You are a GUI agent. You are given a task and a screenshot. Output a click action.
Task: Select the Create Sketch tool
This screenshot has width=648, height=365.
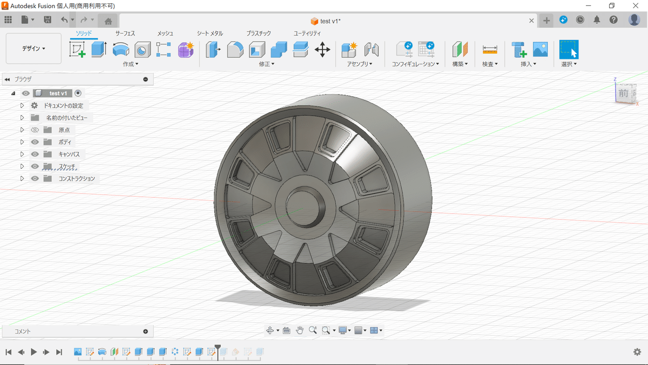pos(78,50)
